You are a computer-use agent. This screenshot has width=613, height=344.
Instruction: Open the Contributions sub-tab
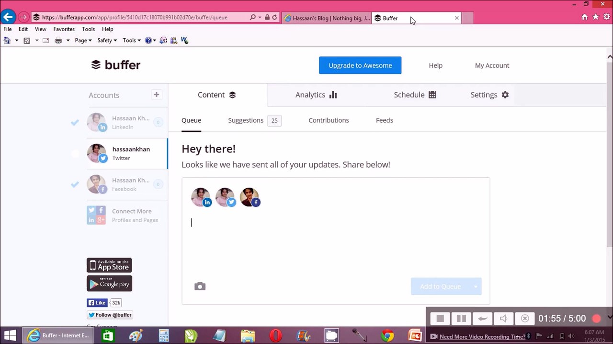(x=329, y=120)
